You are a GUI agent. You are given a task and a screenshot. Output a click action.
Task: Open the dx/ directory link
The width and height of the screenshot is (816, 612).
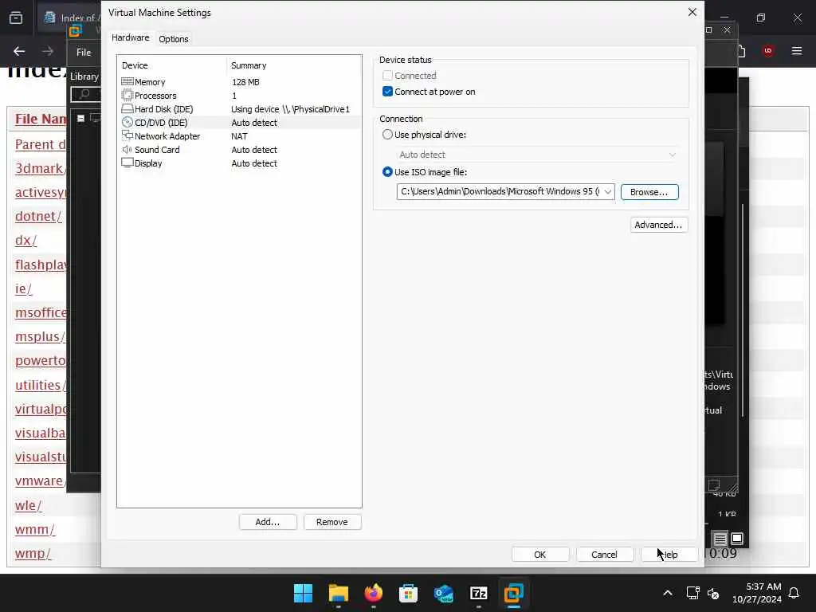(26, 241)
